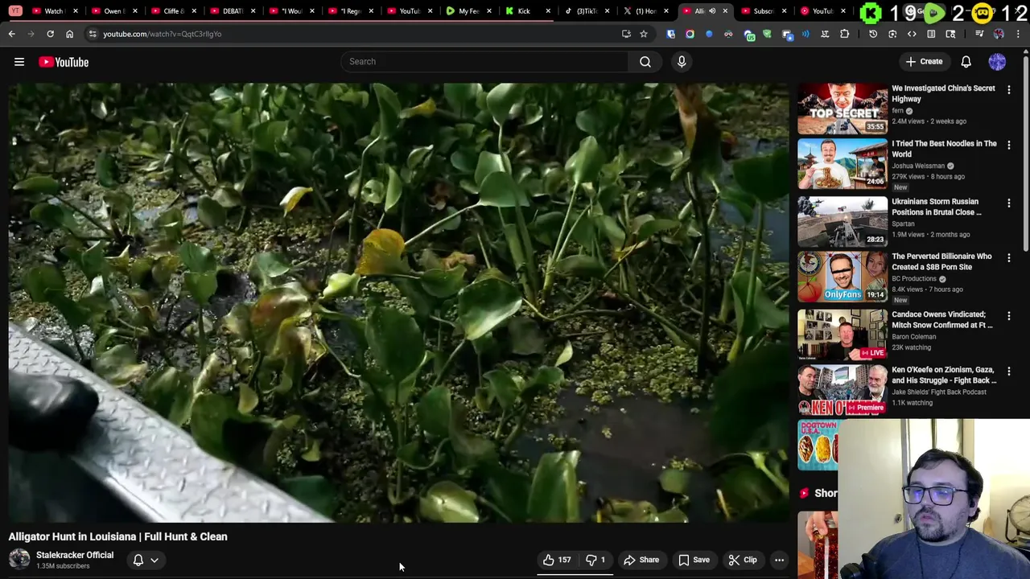Switch to the Owen tab
The image size is (1030, 579).
113,11
